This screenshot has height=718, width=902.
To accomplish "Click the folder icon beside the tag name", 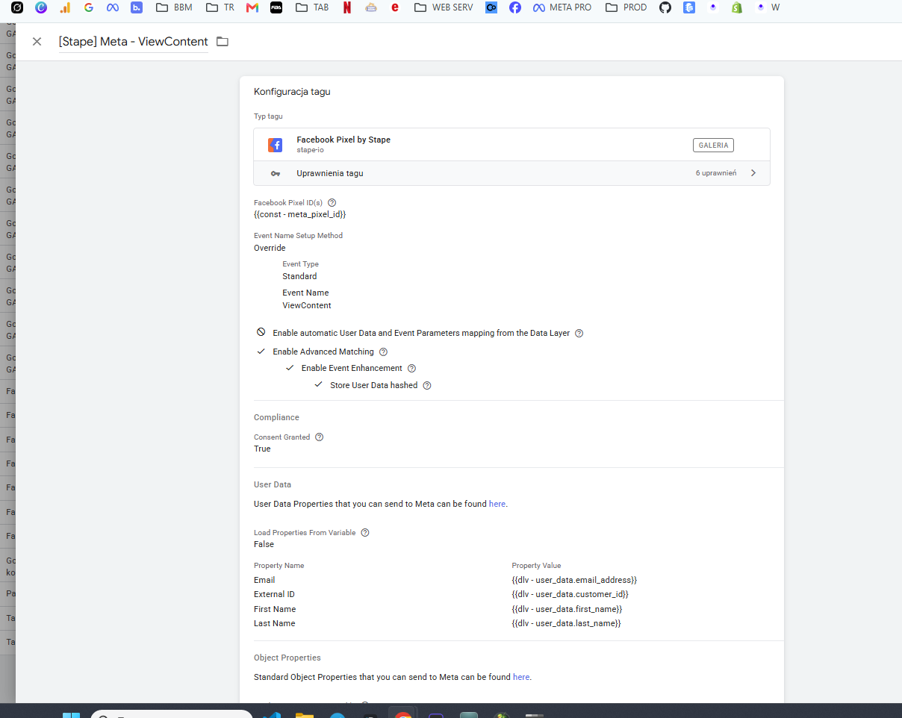I will pyautogui.click(x=222, y=42).
